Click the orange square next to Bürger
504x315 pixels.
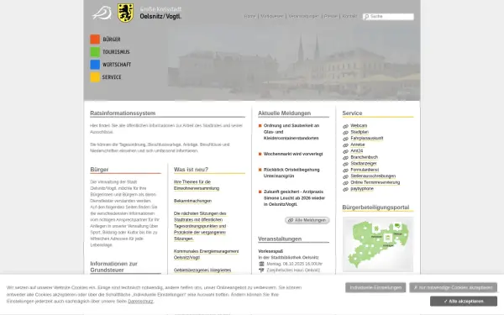tap(95, 39)
